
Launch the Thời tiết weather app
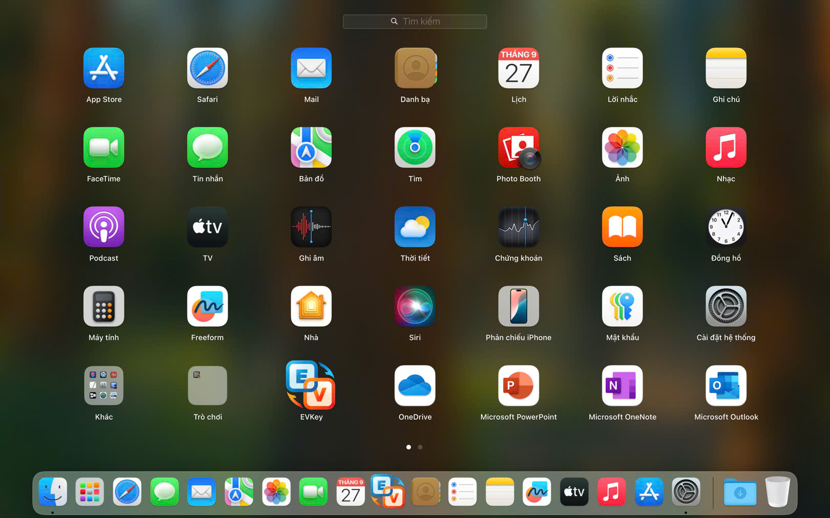click(x=415, y=227)
